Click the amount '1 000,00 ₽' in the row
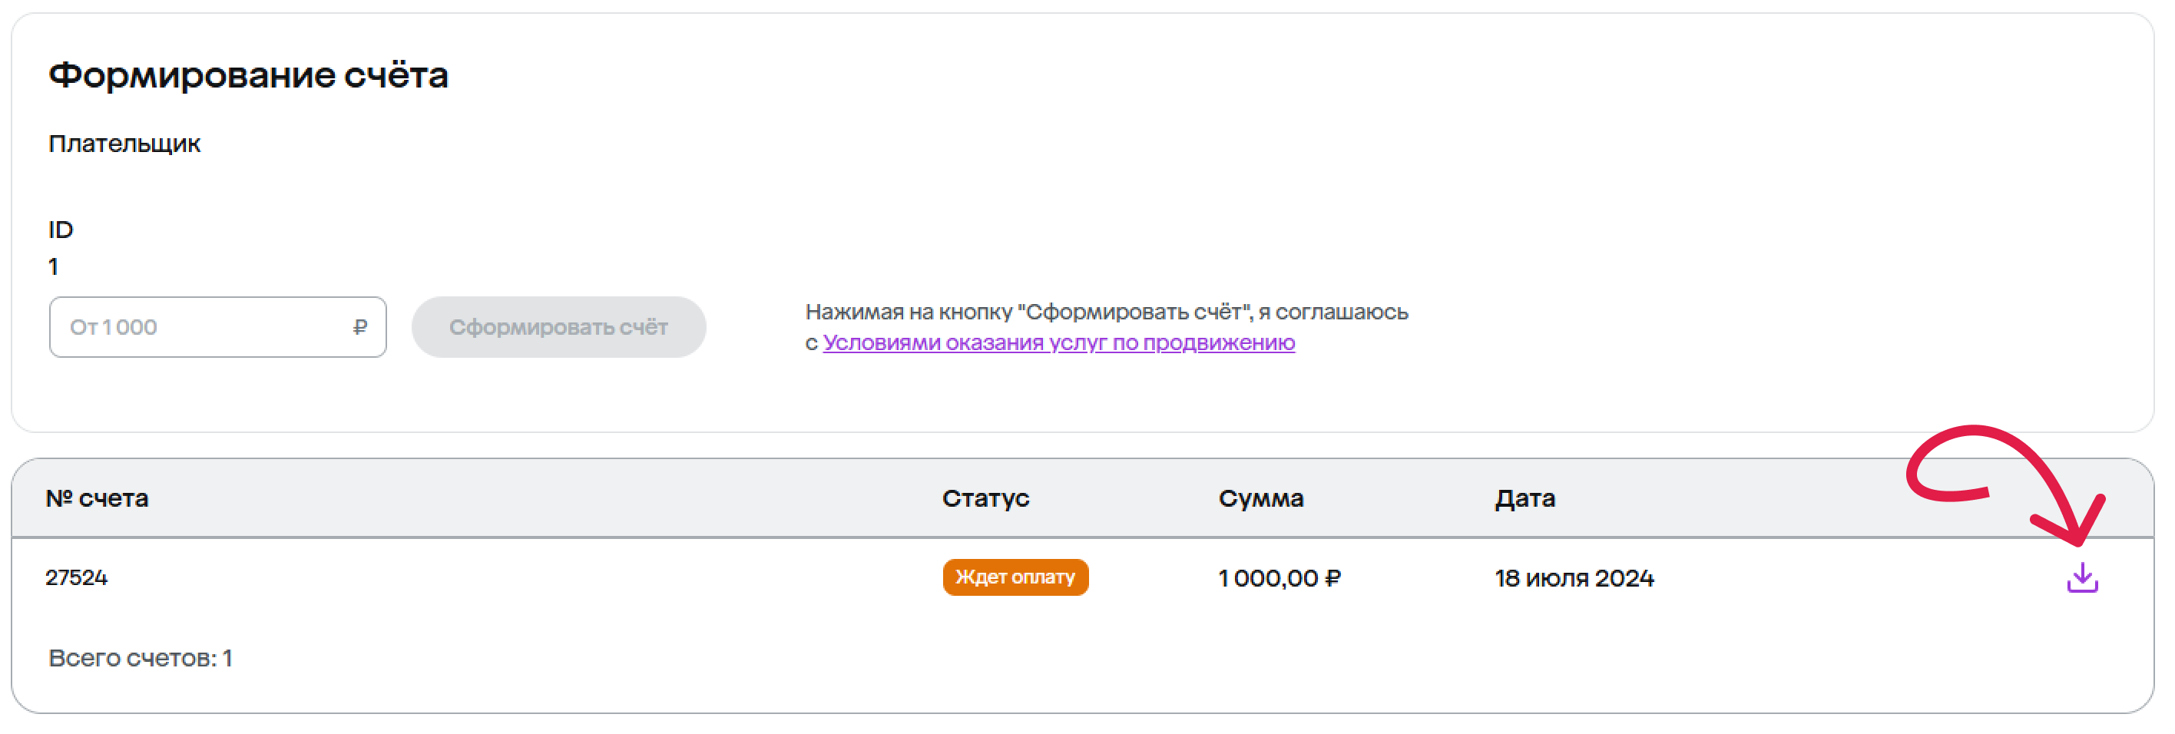Image resolution: width=2175 pixels, height=734 pixels. coord(1280,578)
